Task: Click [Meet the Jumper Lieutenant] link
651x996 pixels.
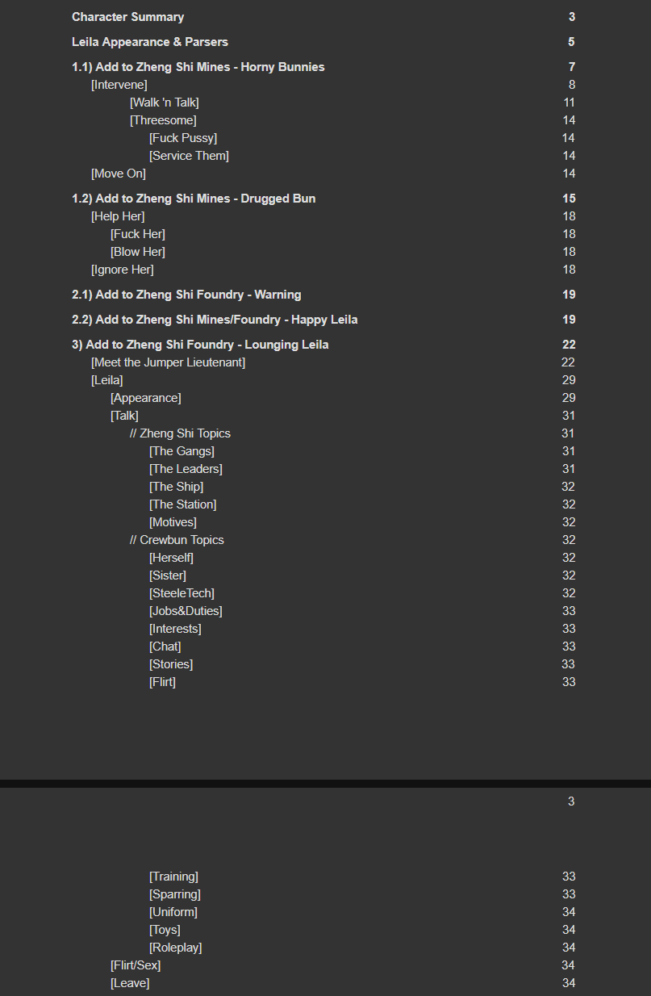Action: coord(168,362)
